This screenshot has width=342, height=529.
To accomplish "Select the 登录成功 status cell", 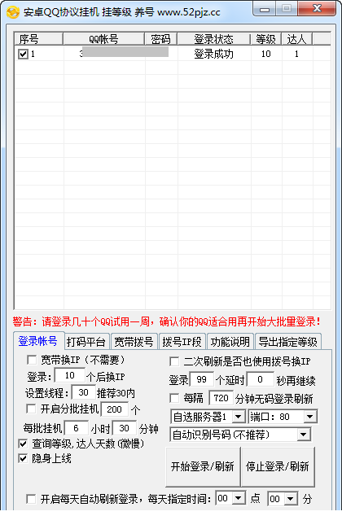I will (214, 54).
